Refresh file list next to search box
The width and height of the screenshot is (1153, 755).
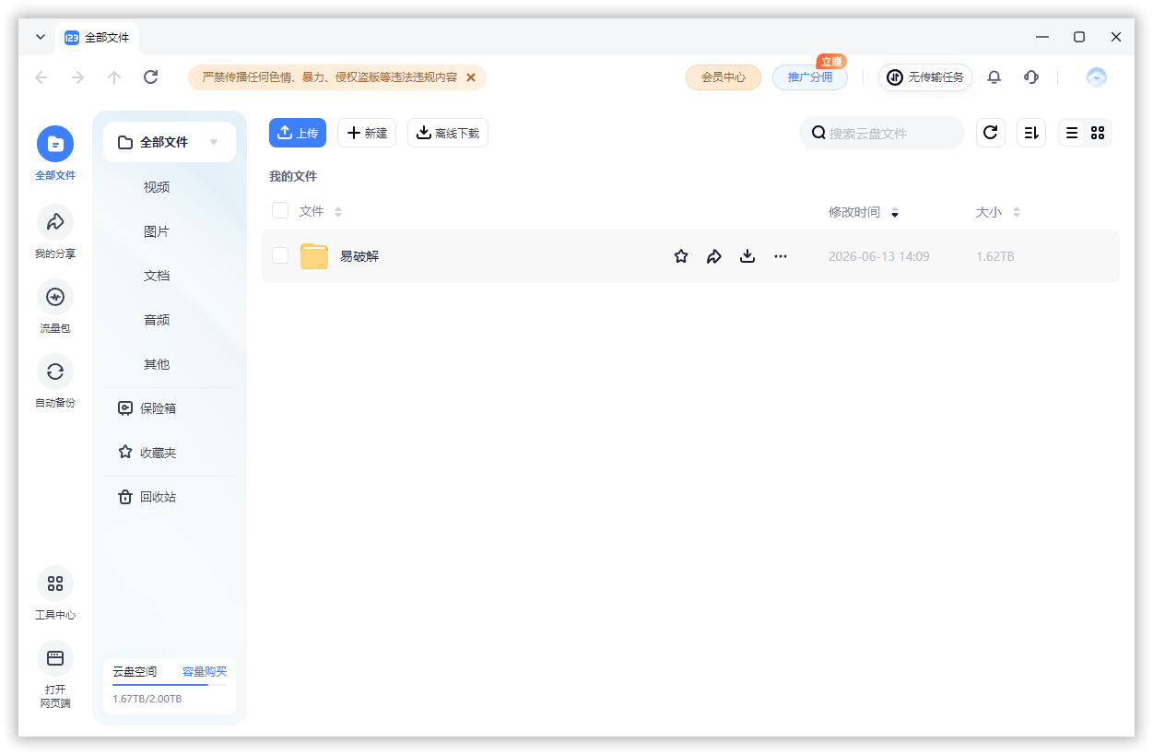[x=991, y=133]
